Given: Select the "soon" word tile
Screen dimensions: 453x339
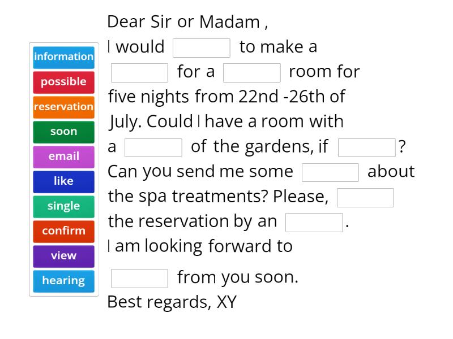Looking at the screenshot, I should point(63,132).
